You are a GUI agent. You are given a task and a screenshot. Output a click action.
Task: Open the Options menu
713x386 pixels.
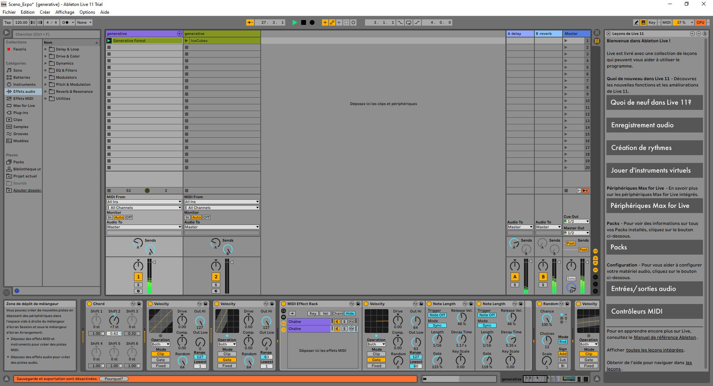(x=87, y=12)
